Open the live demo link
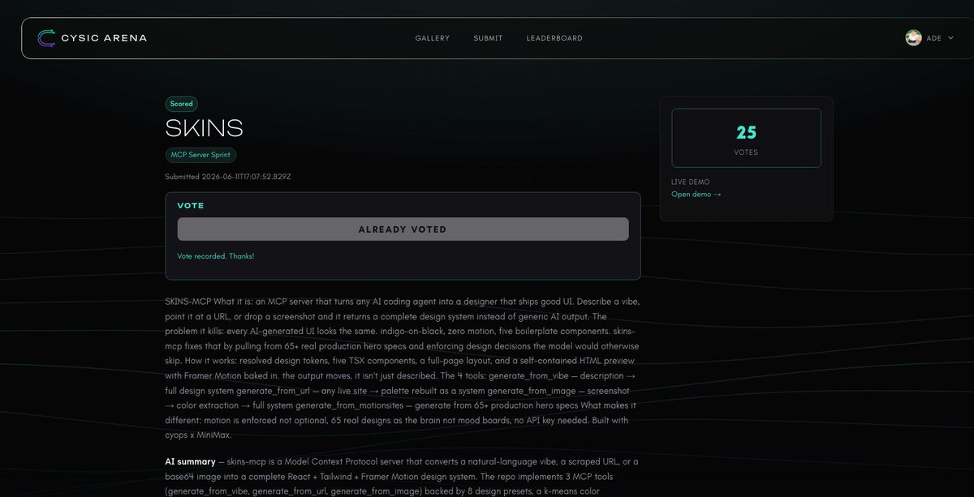Screen dimensions: 974x497 (x=696, y=194)
